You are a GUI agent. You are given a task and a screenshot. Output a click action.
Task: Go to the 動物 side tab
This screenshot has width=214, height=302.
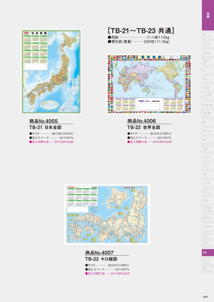pos(208,122)
